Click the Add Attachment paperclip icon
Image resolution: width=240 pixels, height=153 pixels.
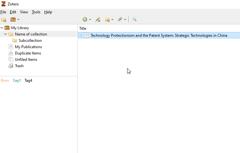pos(120,19)
